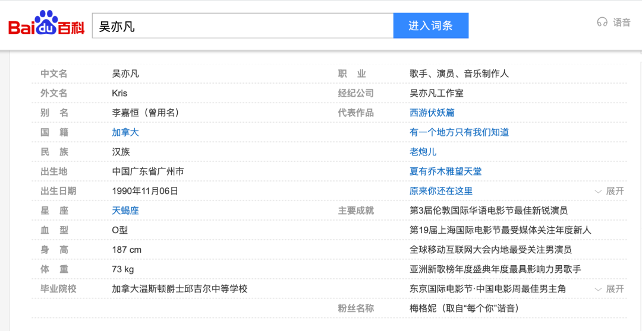The height and width of the screenshot is (331, 642).
Task: Click the 语音 label next to the headphone icon
Action: 622,23
